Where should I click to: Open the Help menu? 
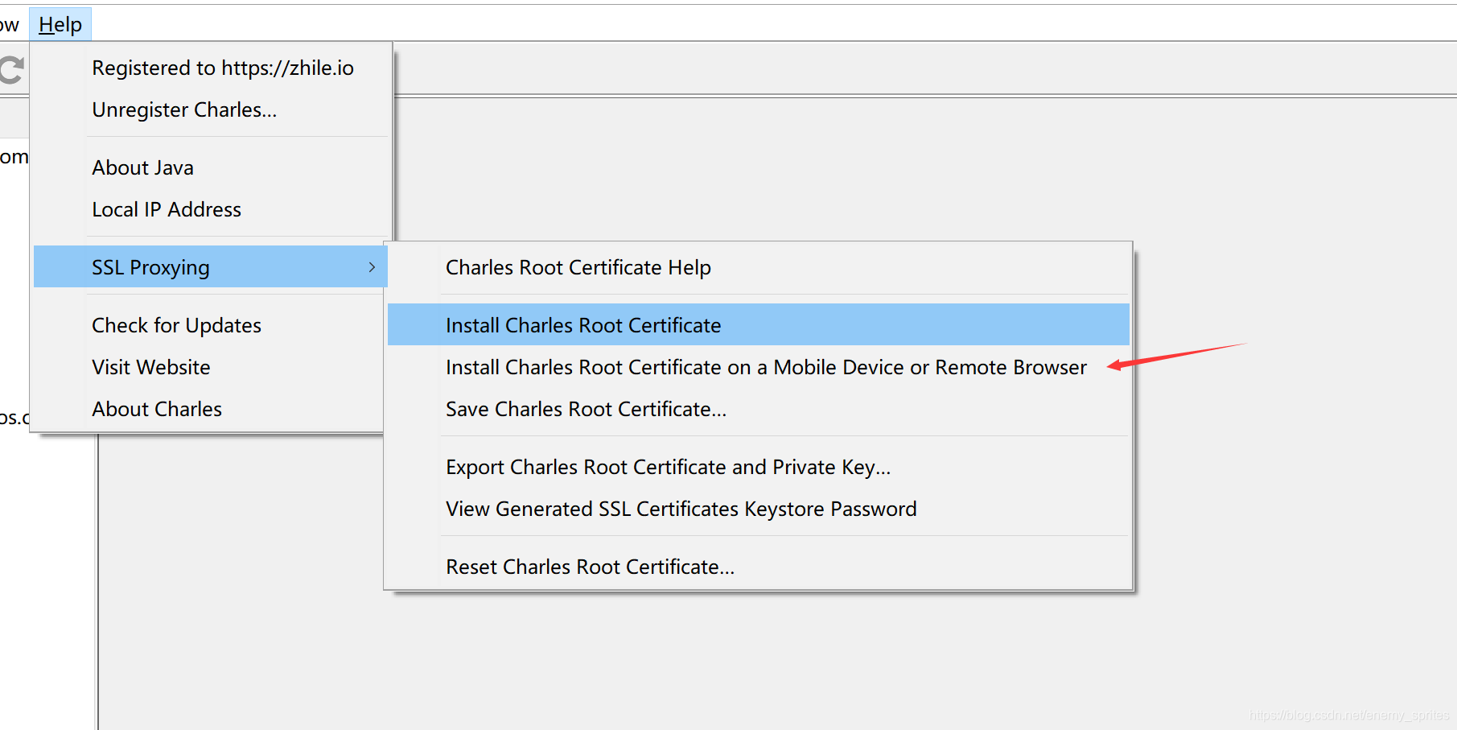pyautogui.click(x=60, y=25)
